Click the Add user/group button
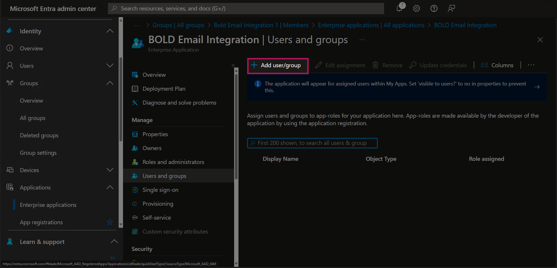This screenshot has height=268, width=557. click(278, 65)
